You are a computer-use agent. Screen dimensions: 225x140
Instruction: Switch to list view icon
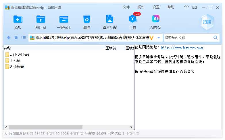coord(24,38)
